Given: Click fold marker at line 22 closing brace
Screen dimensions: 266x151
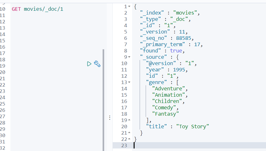Looking at the screenshot, I should pyautogui.click(x=129, y=139).
